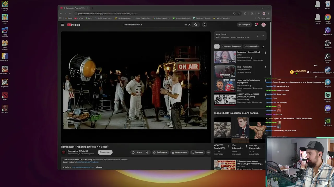
Task: Click the Зберегти save button
Action: click(x=197, y=152)
